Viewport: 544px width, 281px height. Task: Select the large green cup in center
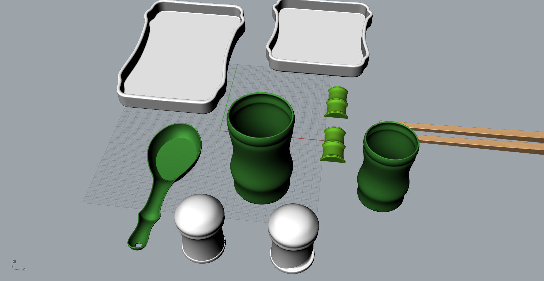point(261,148)
